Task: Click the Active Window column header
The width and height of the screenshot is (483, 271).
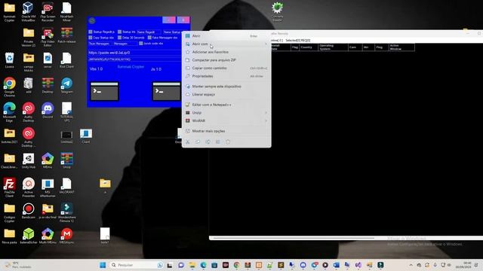Action: coord(401,47)
